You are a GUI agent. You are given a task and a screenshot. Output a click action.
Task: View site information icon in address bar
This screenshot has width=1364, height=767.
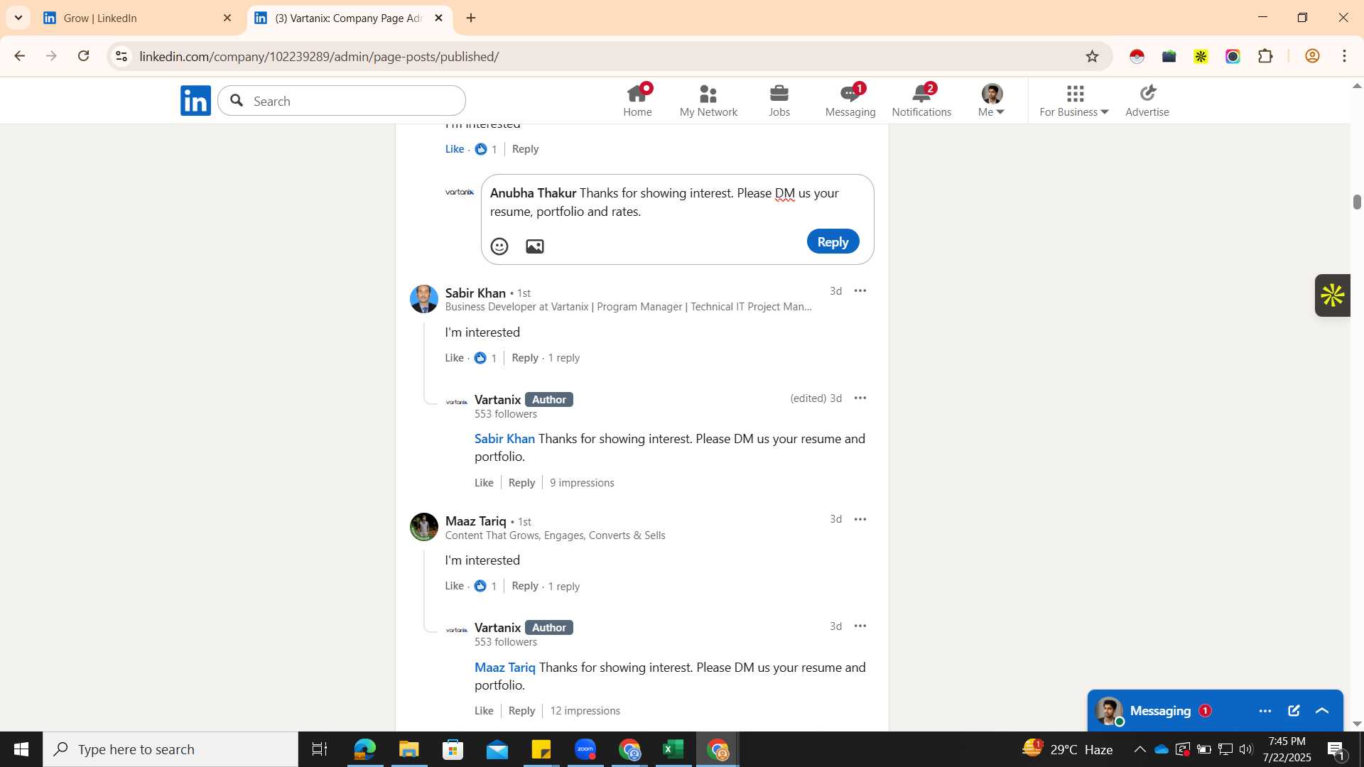(x=121, y=56)
